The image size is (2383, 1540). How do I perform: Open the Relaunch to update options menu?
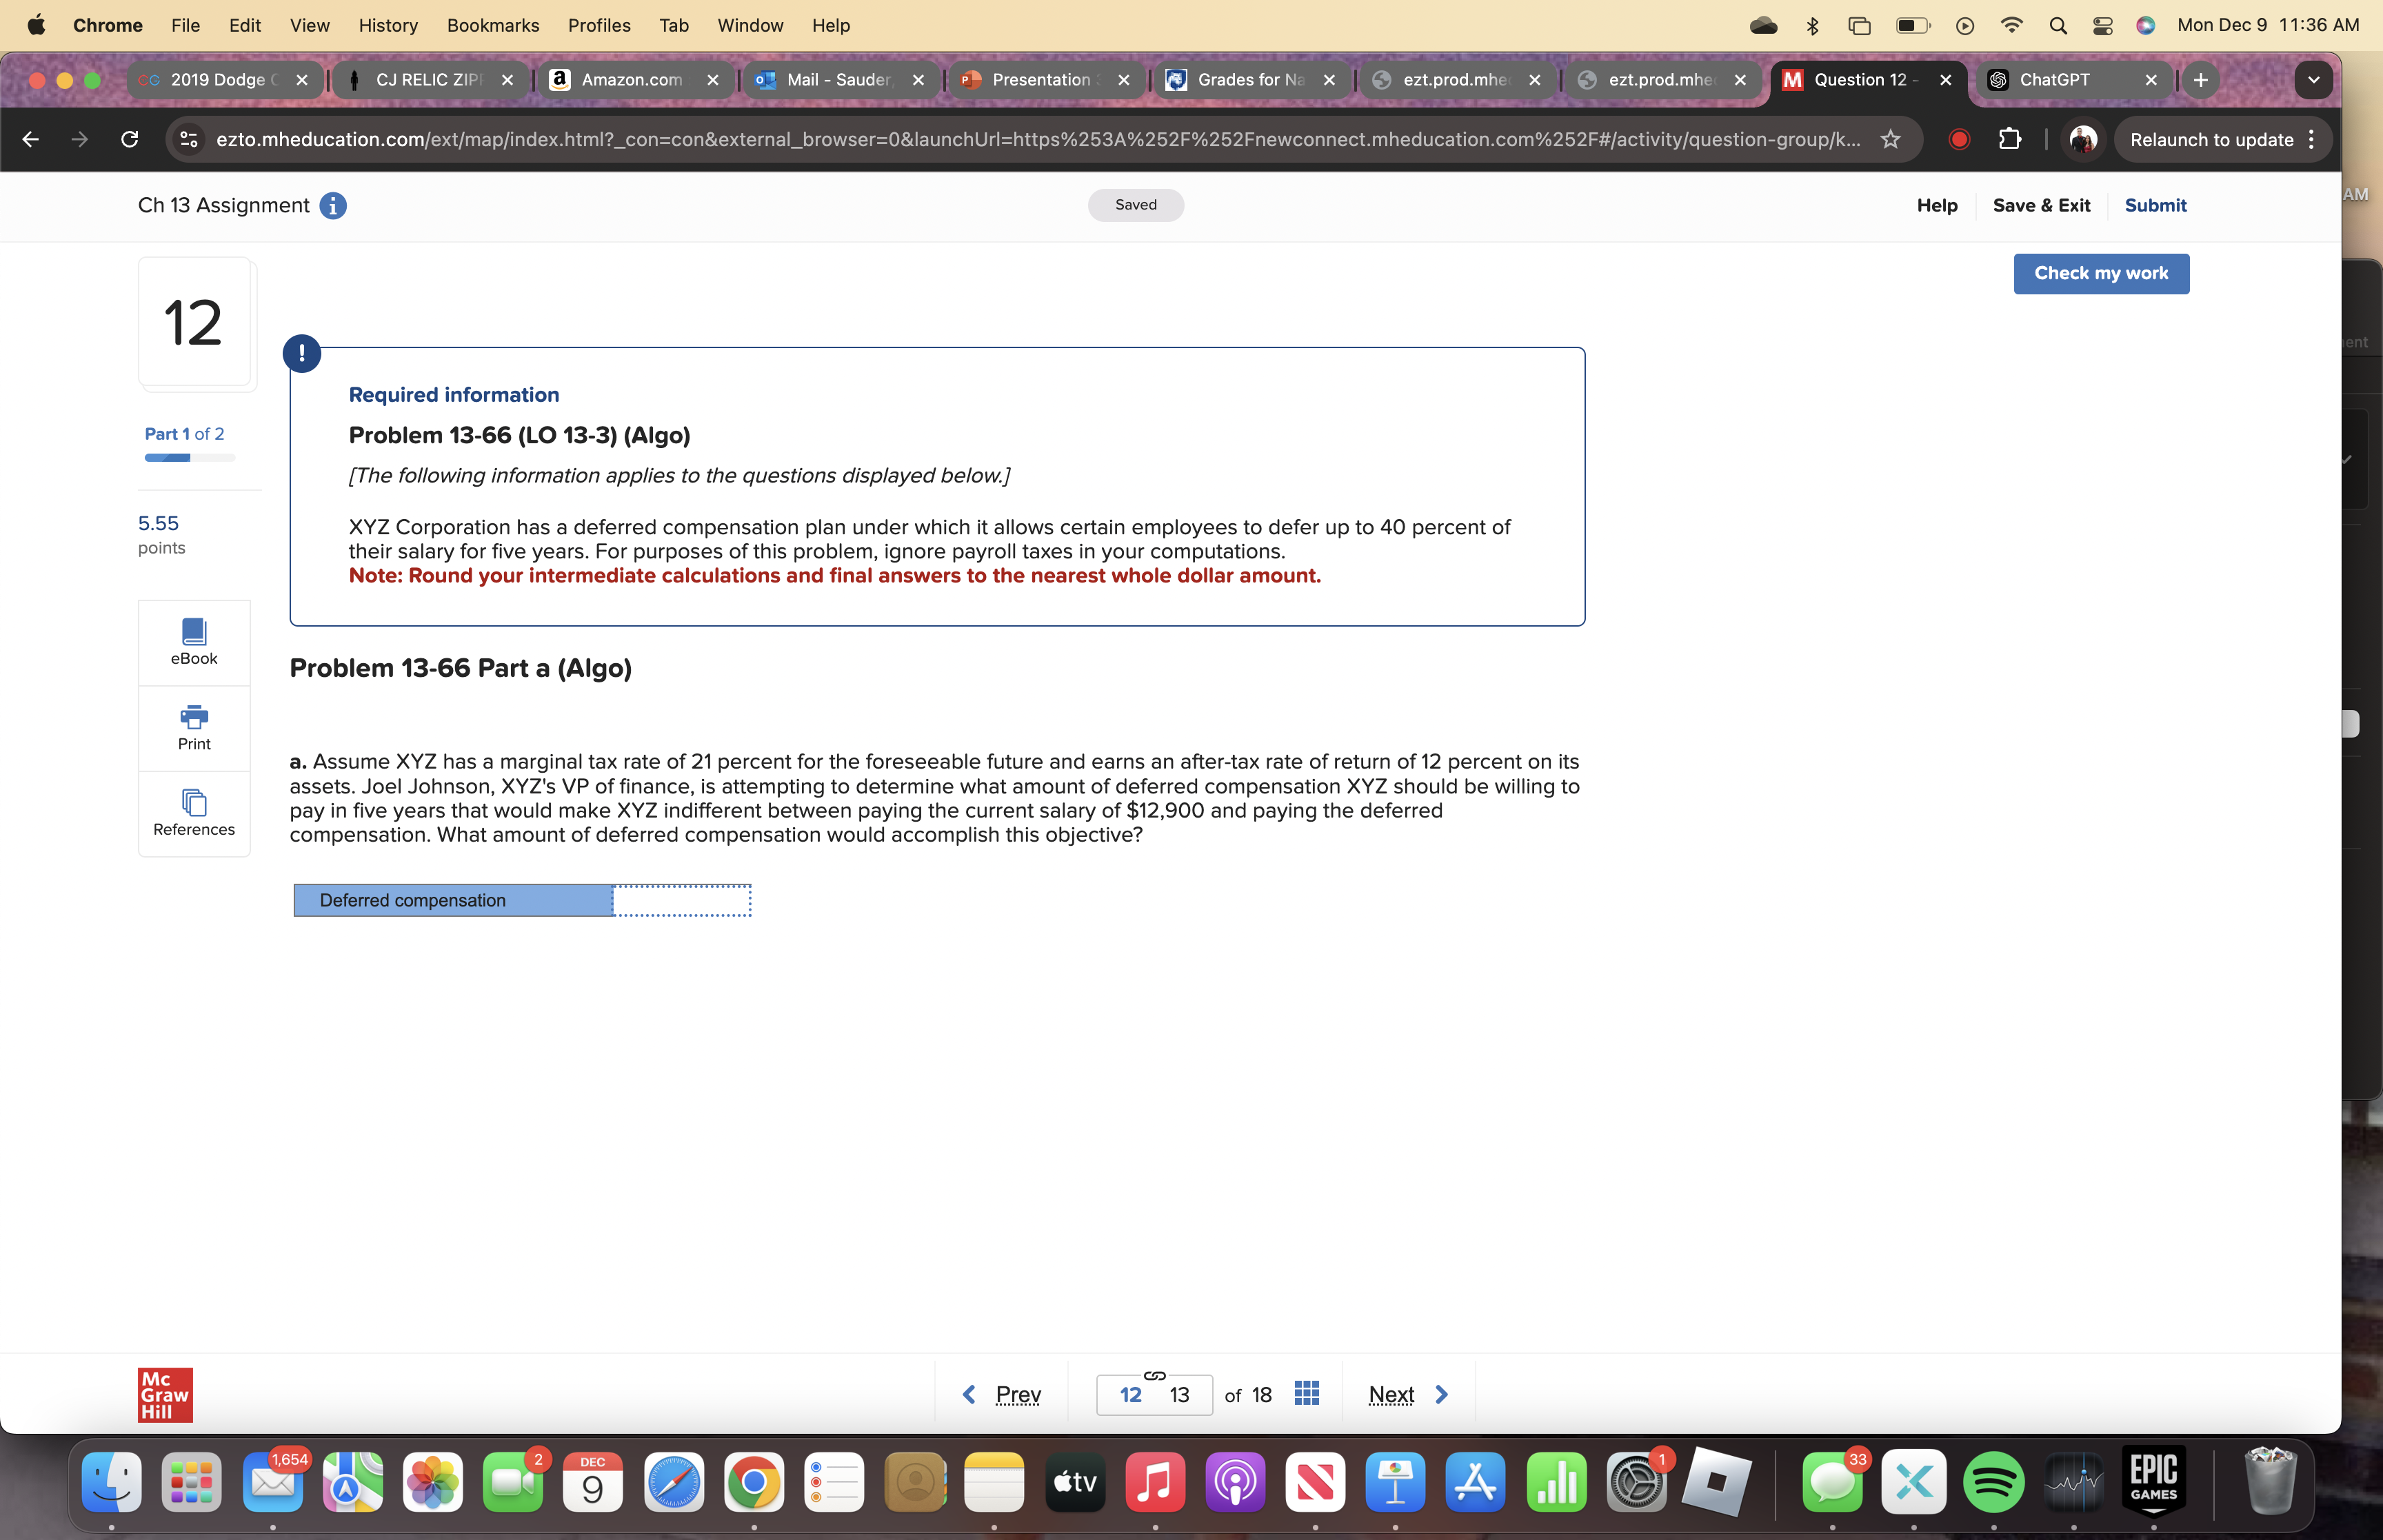pyautogui.click(x=2311, y=139)
